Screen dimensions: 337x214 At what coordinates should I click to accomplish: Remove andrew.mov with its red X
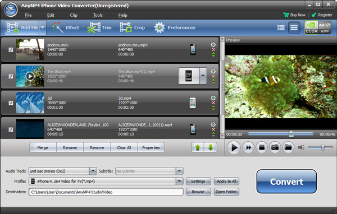[x=213, y=49]
